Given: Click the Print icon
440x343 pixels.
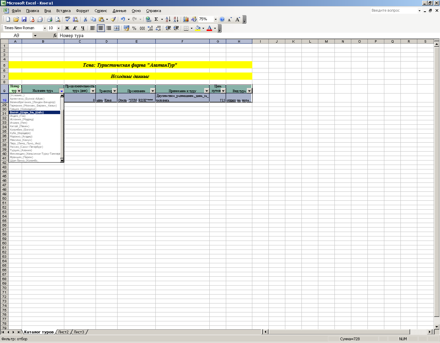Looking at the screenshot, I should pyautogui.click(x=49, y=20).
